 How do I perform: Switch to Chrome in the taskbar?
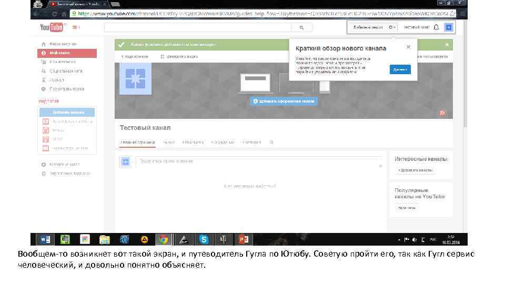tap(164, 240)
